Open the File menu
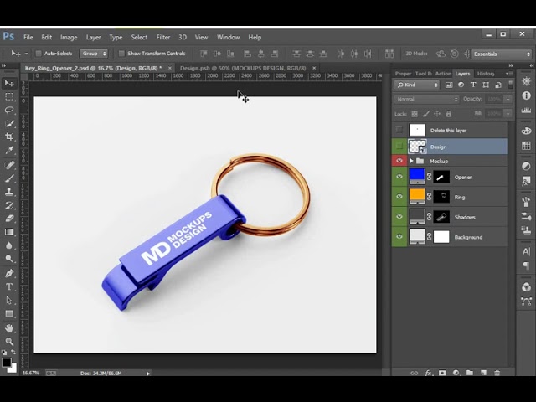 (28, 37)
